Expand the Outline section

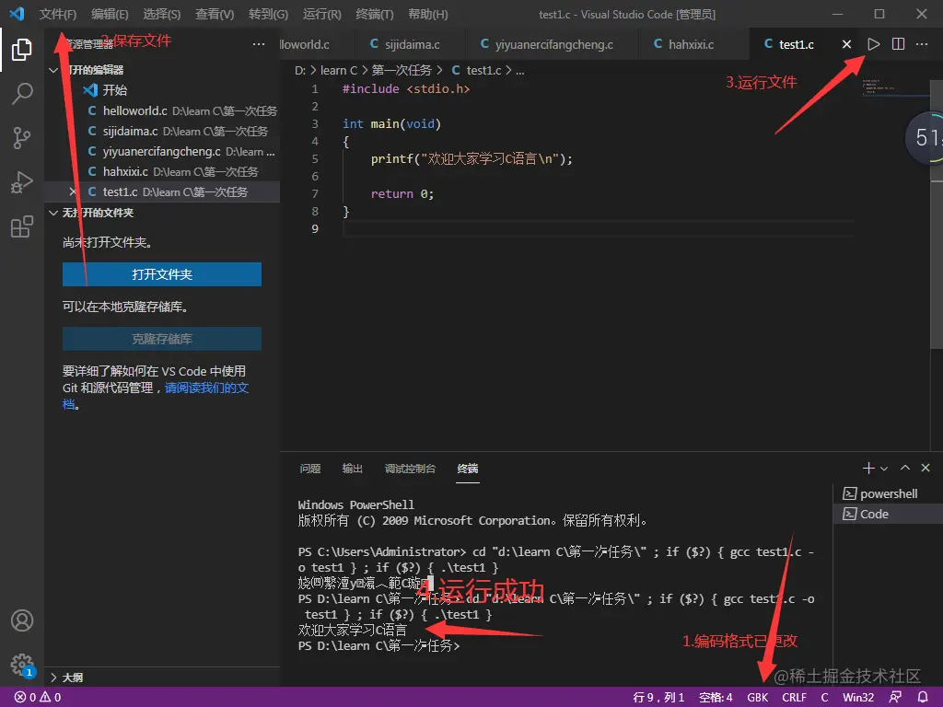(53, 678)
